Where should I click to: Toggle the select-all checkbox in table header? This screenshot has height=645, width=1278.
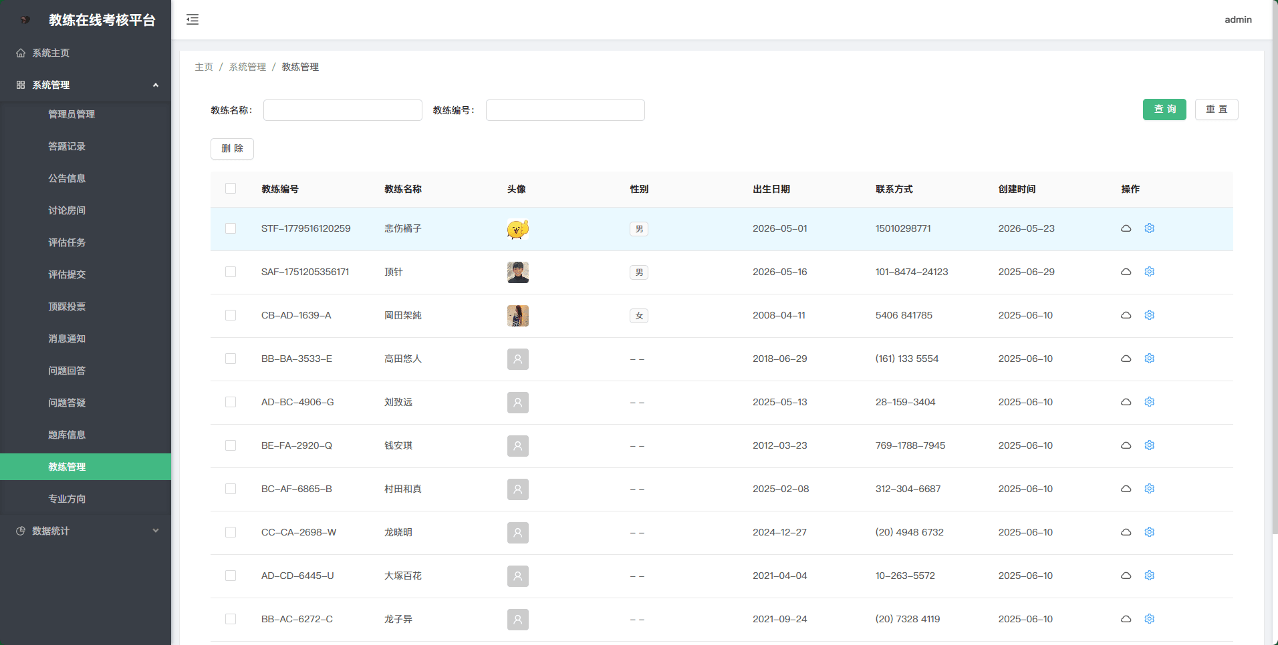231,188
